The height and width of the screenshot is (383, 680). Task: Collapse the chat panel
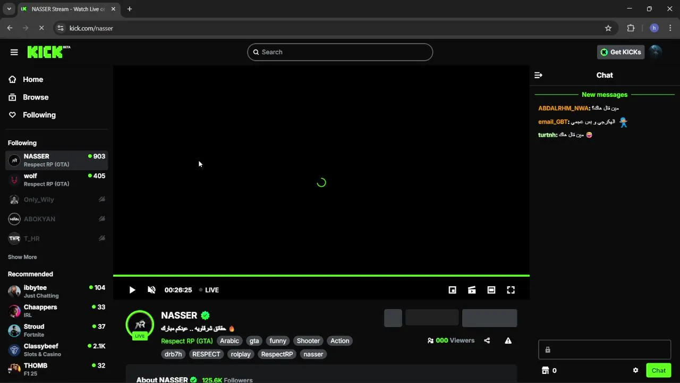[538, 75]
